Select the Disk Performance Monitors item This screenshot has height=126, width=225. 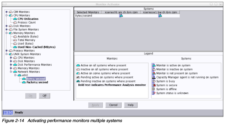[35, 65]
